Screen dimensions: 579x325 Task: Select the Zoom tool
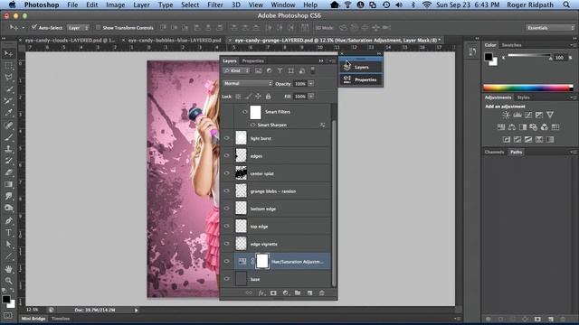tap(8, 281)
